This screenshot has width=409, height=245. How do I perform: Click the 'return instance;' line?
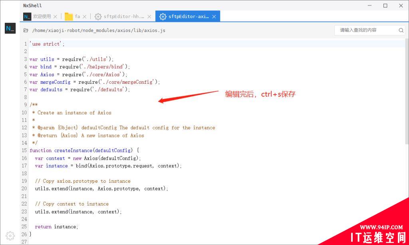coord(57,227)
